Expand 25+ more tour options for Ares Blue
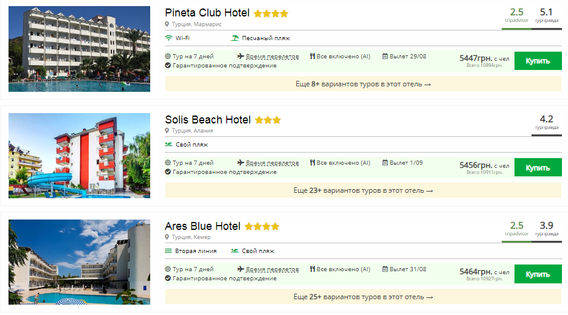Screen dimensions: 568x315 pyautogui.click(x=363, y=297)
